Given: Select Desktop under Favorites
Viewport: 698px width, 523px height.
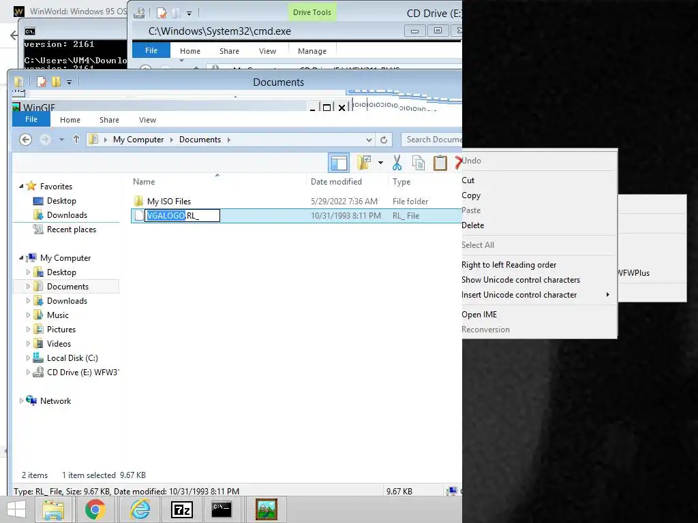Looking at the screenshot, I should [x=61, y=201].
